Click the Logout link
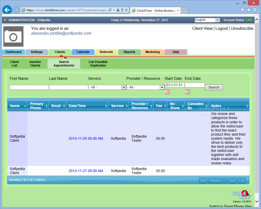 click(221, 29)
